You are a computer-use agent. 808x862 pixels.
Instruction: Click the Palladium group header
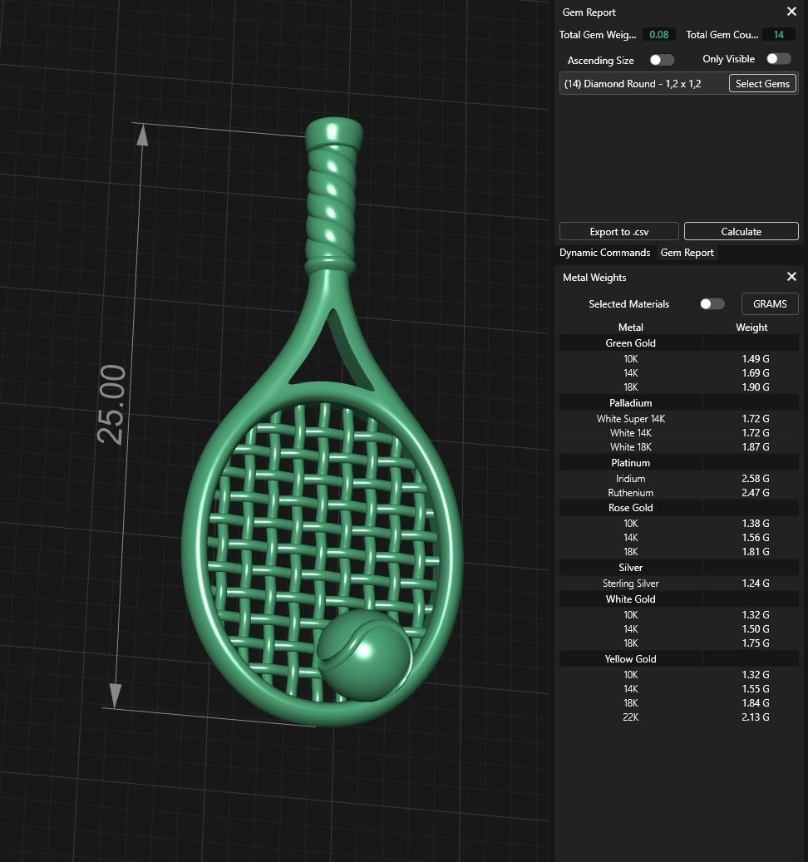[x=679, y=403]
